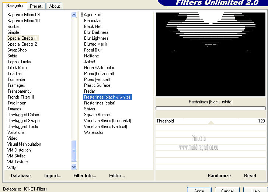Screen dimensions: 268x192
Task: Click the Reset button
Action: (250, 175)
